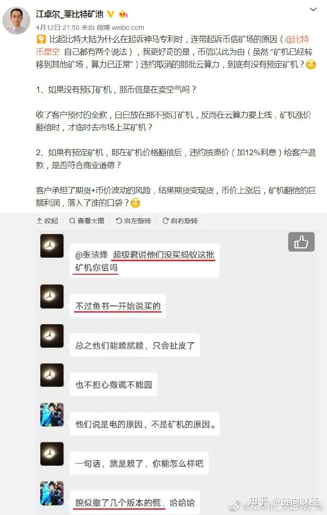Click the membership crown badge icon
The height and width of the screenshot is (515, 327).
[x=123, y=14]
